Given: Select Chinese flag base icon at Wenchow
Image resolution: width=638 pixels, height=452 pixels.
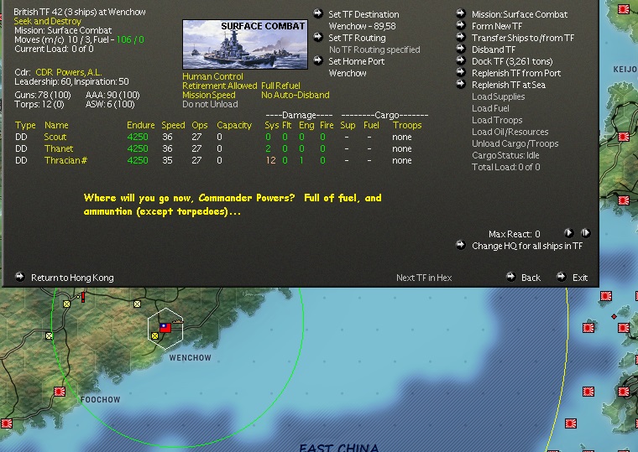Looking at the screenshot, I should click(x=165, y=328).
